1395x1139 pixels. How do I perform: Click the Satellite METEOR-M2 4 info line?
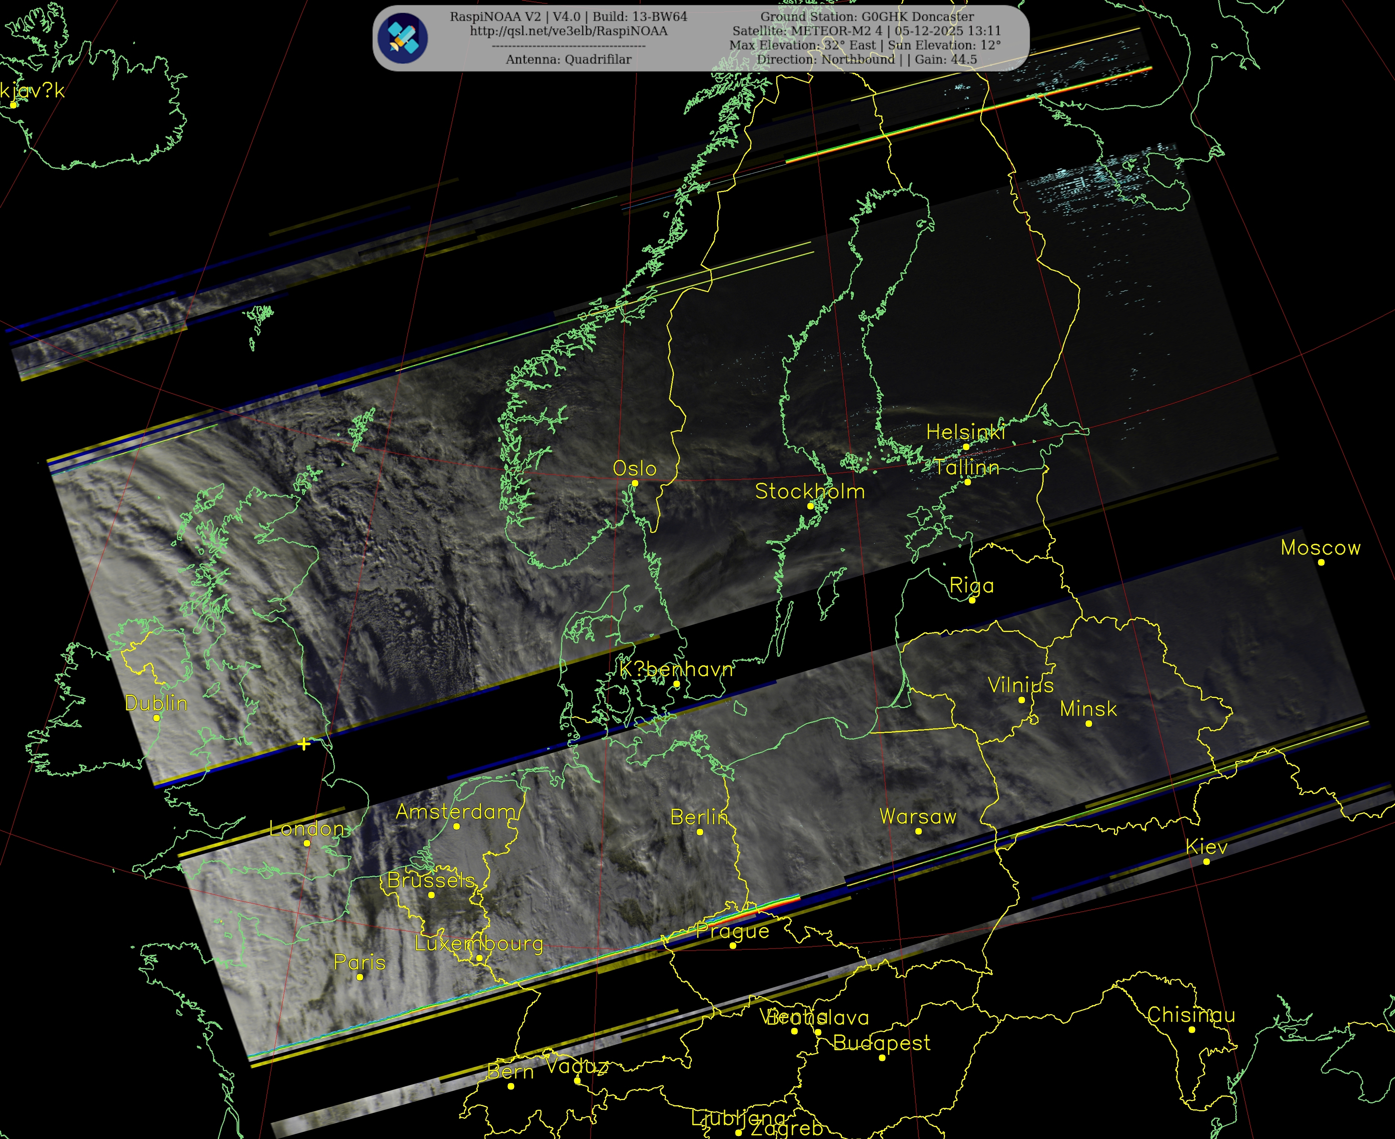click(x=866, y=31)
